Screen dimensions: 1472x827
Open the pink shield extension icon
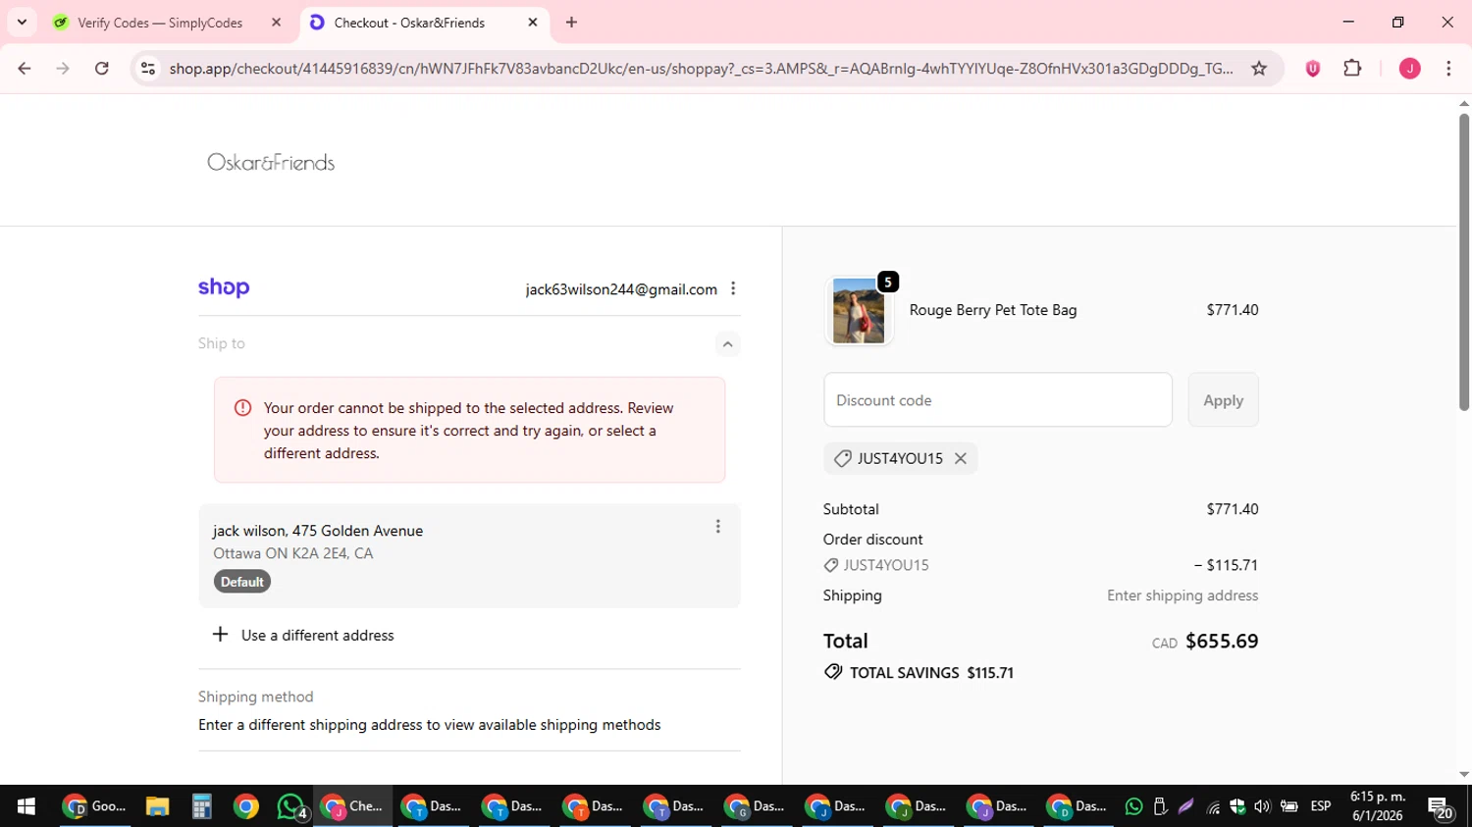(1313, 68)
